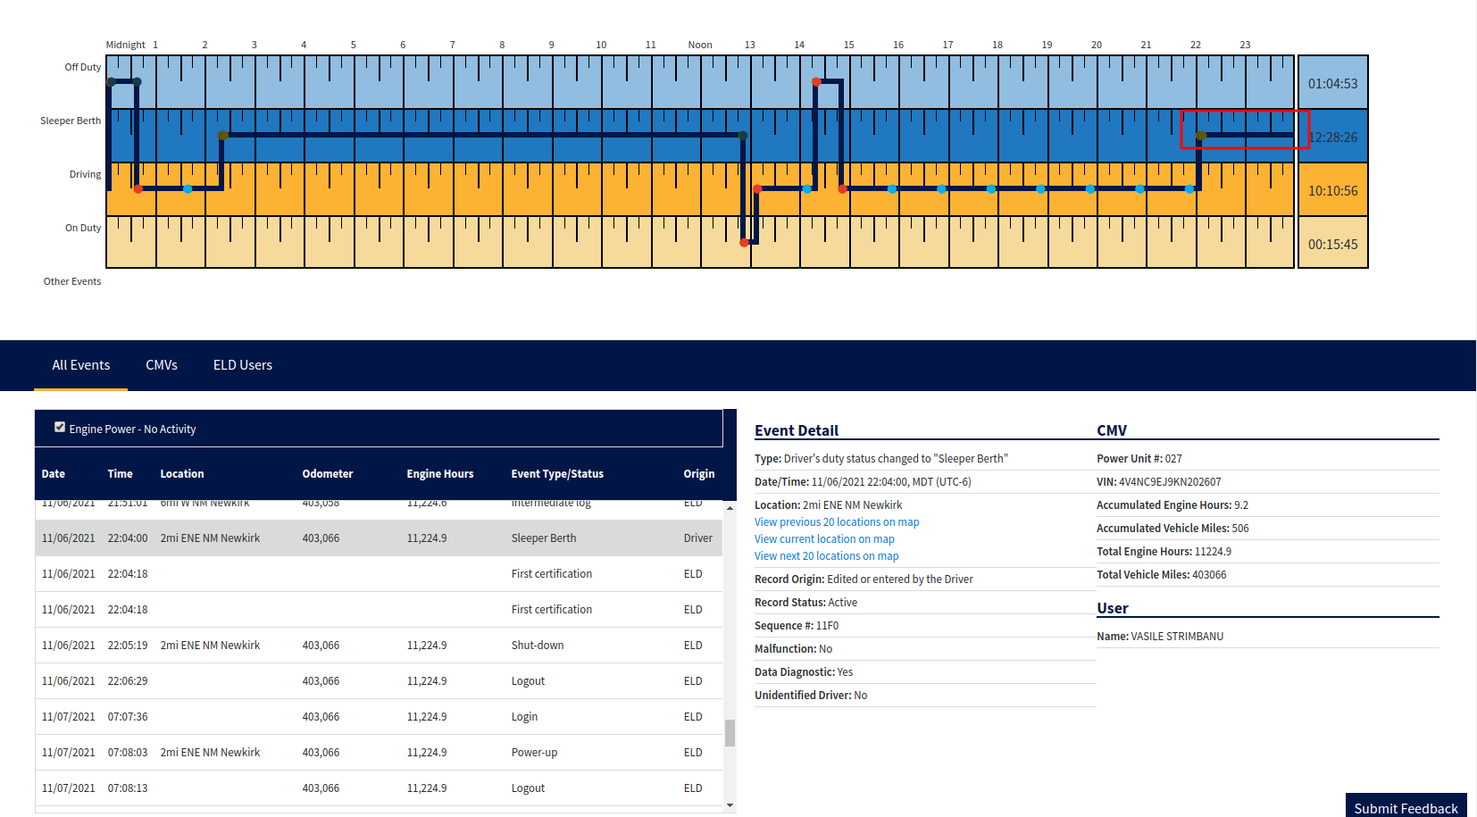Click the events table scroll-up arrow
The image size is (1477, 817).
730,508
